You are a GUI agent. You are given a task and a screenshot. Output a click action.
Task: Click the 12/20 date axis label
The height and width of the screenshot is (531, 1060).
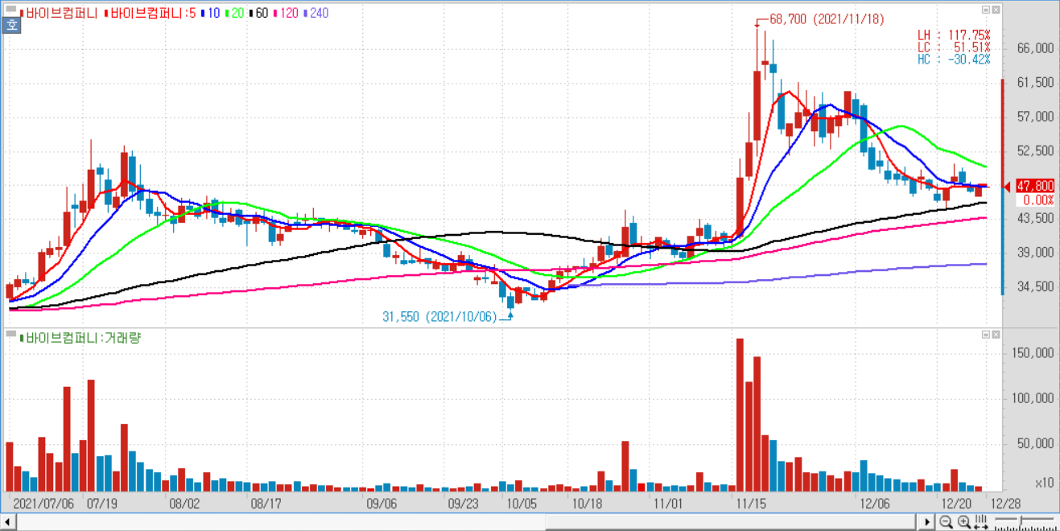coord(956,503)
